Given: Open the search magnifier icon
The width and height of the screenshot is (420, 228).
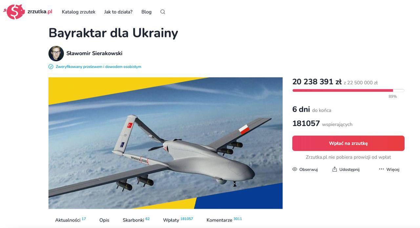Looking at the screenshot, I should [163, 12].
